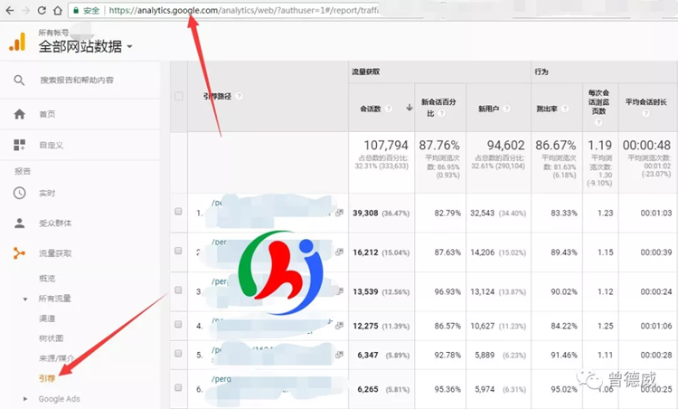Screen dimensions: 678x409
Task: Select 所有流量 in the sidebar
Action: [55, 299]
